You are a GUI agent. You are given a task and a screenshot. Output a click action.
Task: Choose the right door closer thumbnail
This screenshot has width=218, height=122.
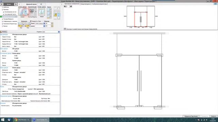click(x=27, y=25)
